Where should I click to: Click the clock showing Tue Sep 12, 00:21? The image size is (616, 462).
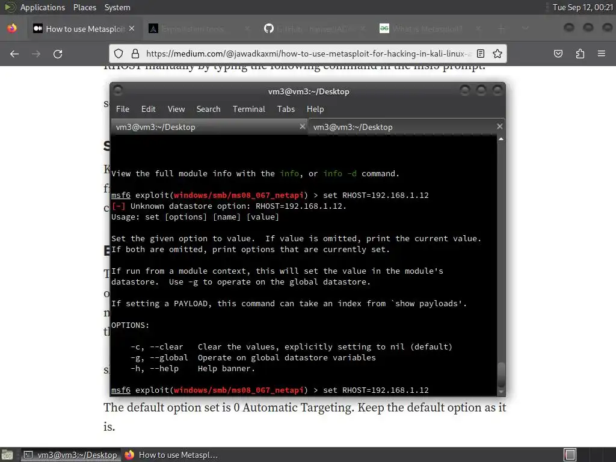(582, 7)
